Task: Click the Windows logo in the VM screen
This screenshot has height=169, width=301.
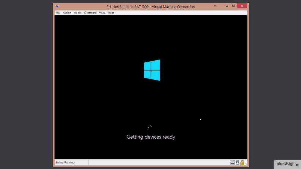Action: (152, 70)
